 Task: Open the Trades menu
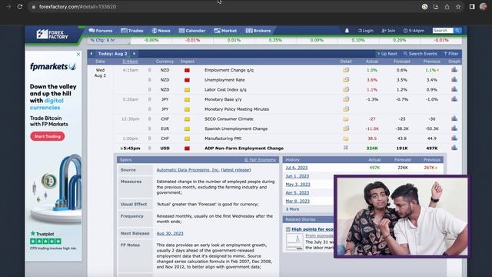(x=131, y=31)
